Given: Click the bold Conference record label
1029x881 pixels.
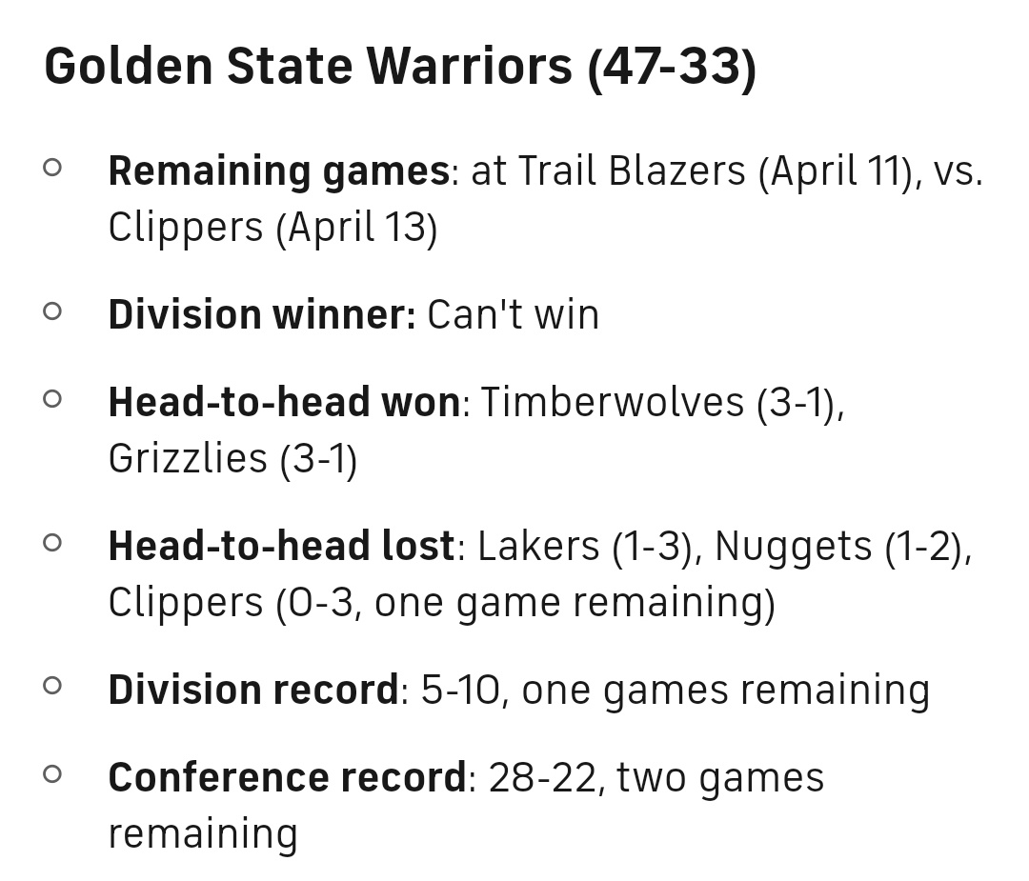Looking at the screenshot, I should 287,778.
